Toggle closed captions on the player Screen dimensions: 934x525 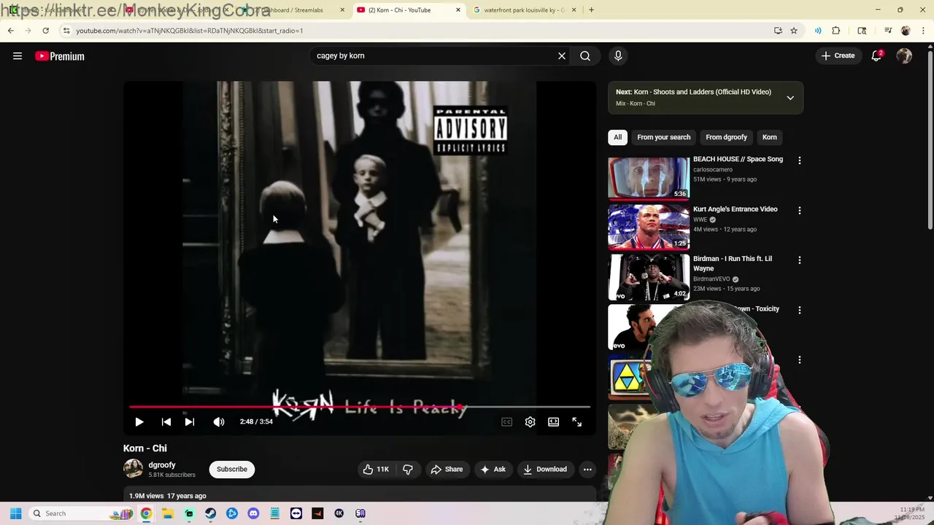(506, 421)
